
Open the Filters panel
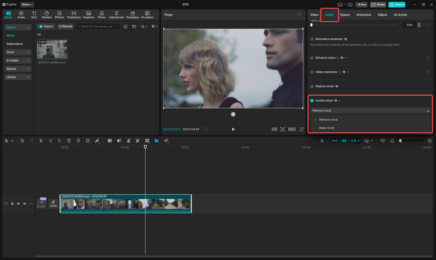(102, 15)
